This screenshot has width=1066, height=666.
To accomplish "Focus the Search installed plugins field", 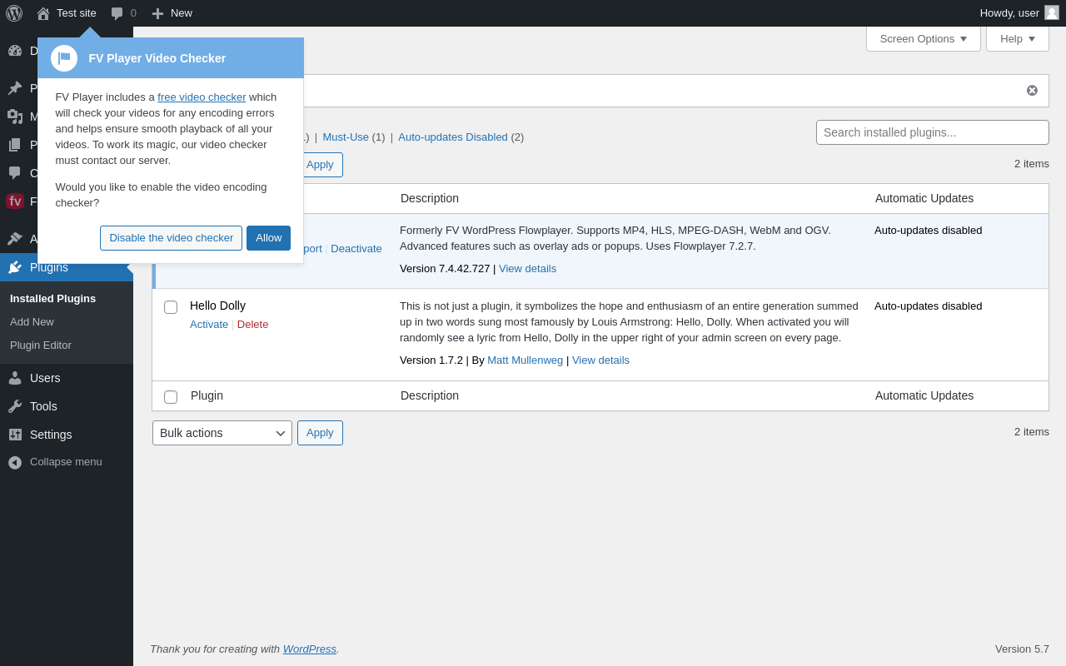I will click(932, 132).
